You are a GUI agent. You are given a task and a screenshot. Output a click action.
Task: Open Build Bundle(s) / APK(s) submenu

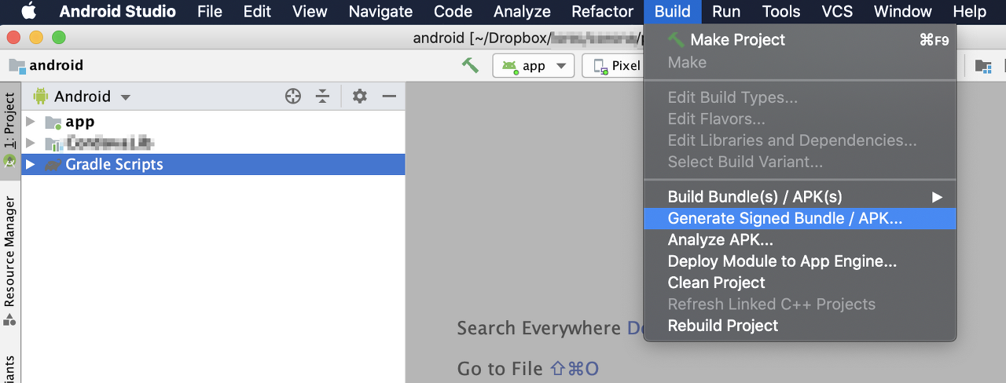click(x=800, y=197)
